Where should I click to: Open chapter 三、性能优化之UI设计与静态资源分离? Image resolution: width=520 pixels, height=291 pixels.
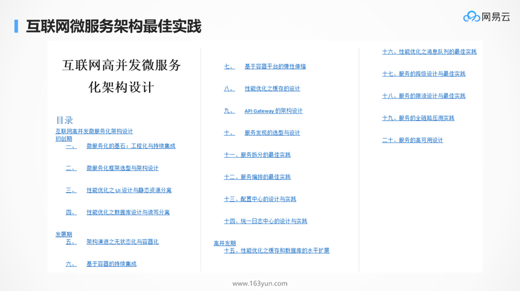coord(118,190)
